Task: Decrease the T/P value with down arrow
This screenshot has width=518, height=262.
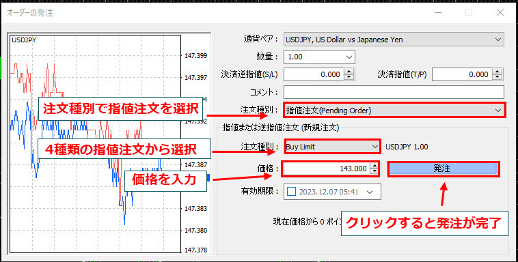Action: (x=497, y=78)
